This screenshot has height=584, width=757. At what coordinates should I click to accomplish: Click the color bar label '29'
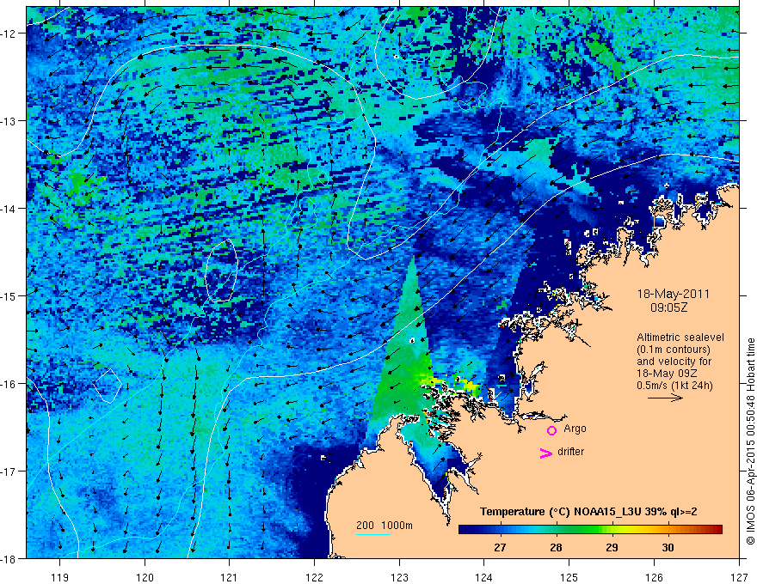pos(612,548)
